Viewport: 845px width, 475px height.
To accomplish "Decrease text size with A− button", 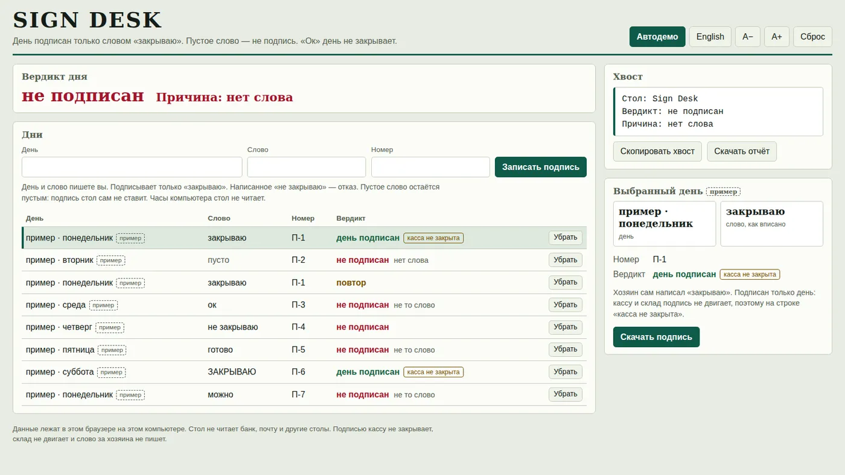I will click(748, 37).
